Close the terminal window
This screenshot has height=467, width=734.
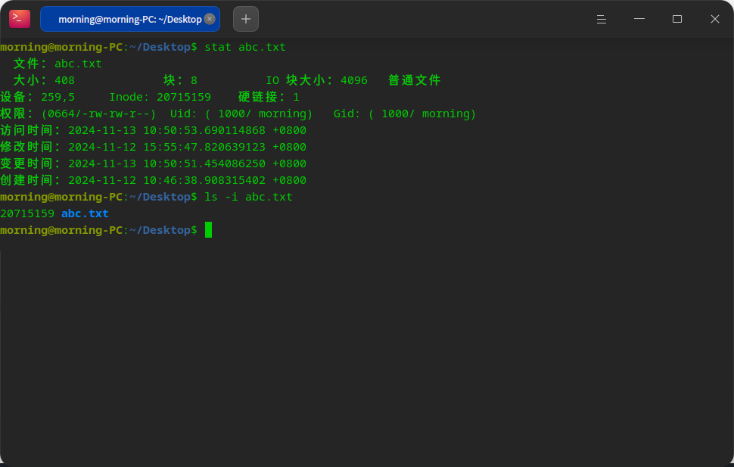(715, 19)
